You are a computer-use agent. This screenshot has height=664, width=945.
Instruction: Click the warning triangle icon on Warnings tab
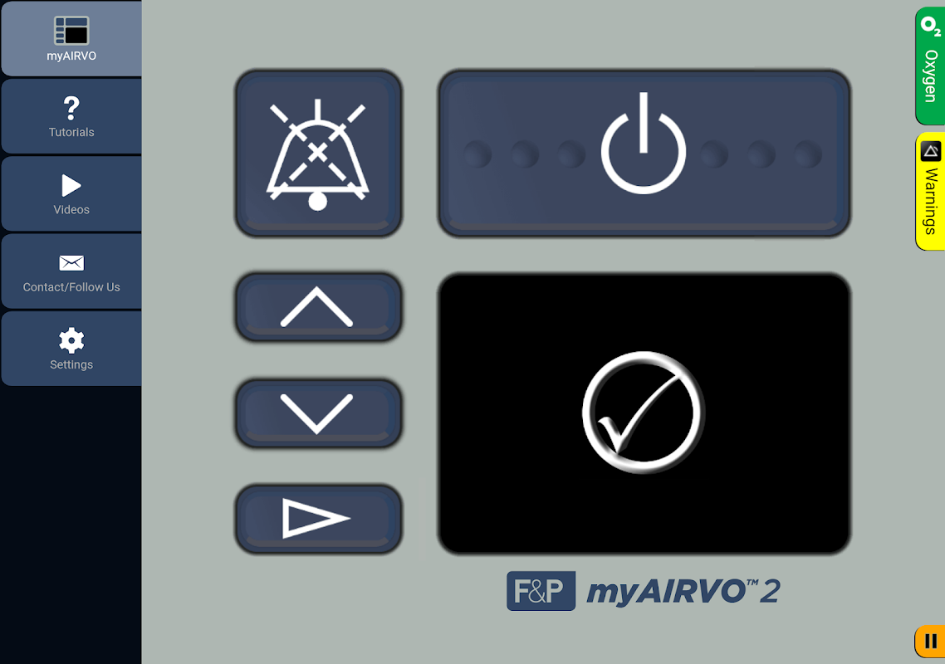[x=931, y=150]
